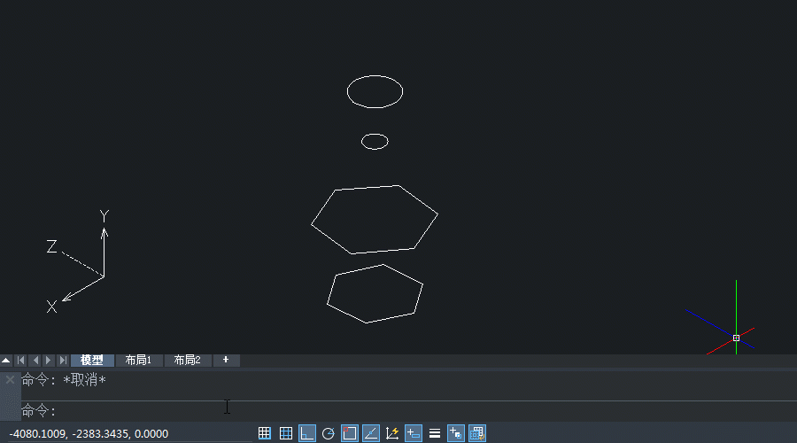The width and height of the screenshot is (797, 443).
Task: Click the object snap icon
Action: tap(350, 433)
